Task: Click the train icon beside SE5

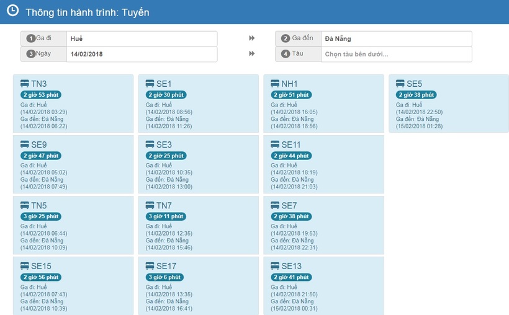Action: coord(400,84)
